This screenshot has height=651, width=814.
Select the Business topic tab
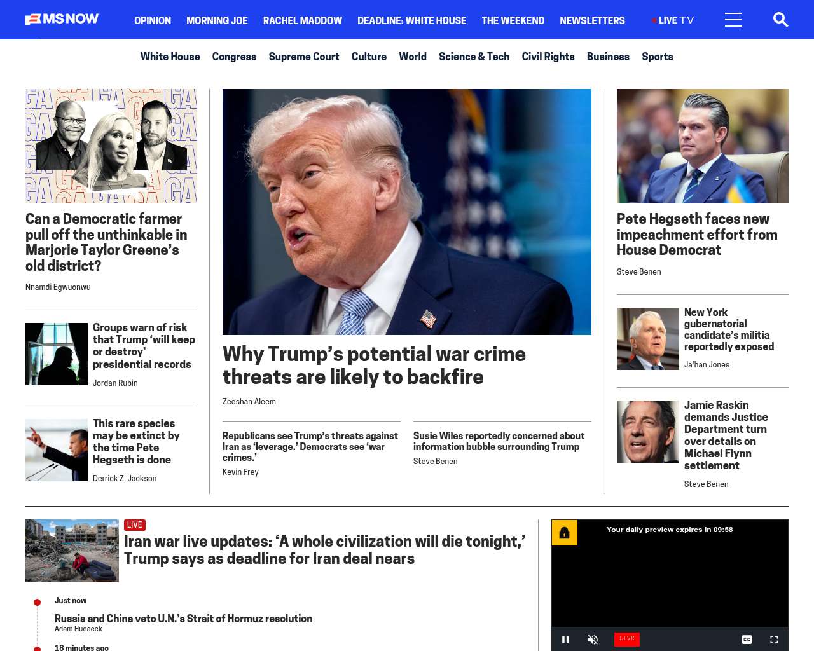[x=608, y=57]
